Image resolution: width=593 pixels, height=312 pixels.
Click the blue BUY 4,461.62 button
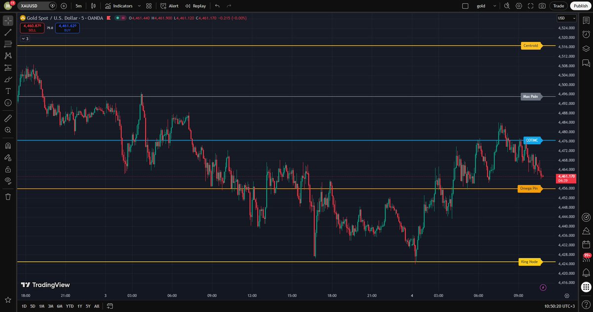[68, 28]
